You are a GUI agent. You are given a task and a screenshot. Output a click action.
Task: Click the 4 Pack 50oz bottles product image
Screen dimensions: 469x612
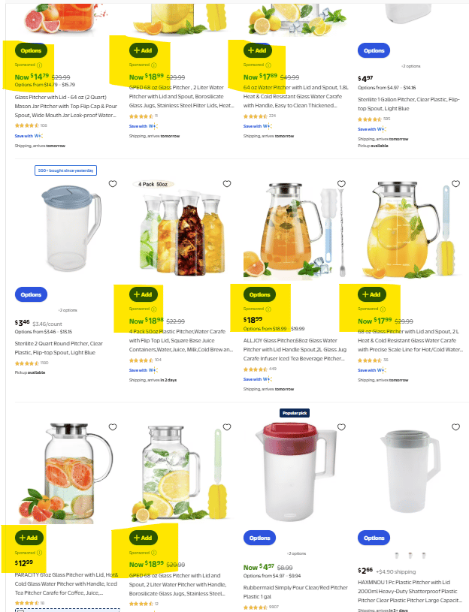(x=182, y=231)
